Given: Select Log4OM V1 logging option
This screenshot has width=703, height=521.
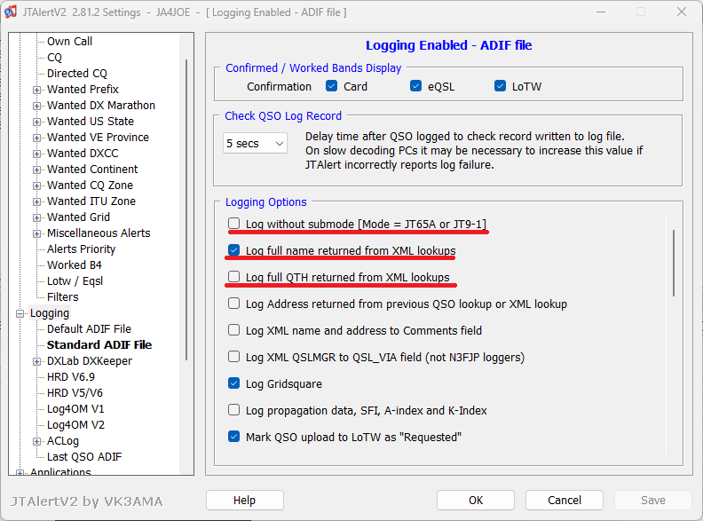Looking at the screenshot, I should click(x=75, y=409).
